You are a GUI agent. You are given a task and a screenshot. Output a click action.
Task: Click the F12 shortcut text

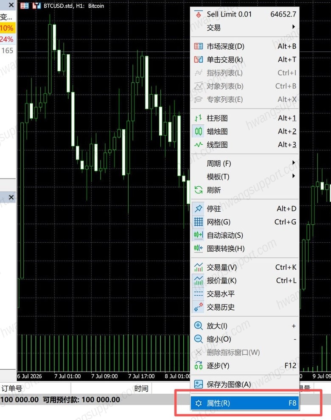pos(291,365)
